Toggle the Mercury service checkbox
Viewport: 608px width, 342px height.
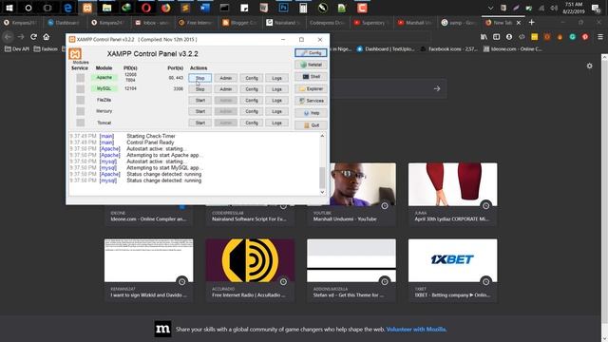80,111
